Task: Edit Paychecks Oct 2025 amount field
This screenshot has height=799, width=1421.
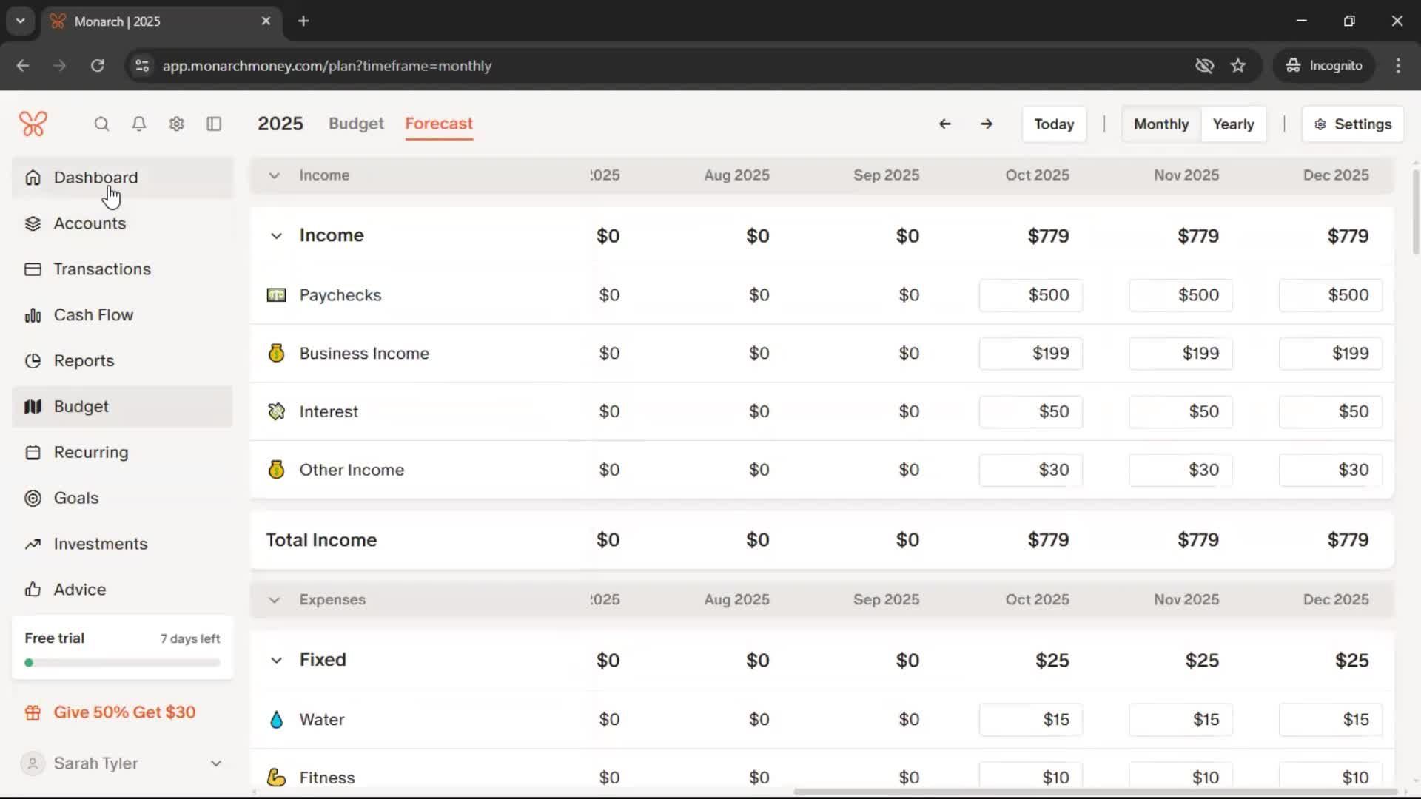Action: (x=1030, y=295)
